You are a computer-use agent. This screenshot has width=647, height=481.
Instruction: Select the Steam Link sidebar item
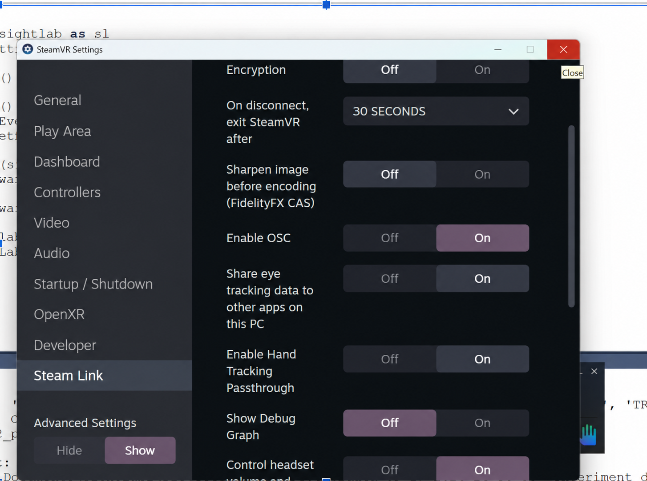point(105,376)
